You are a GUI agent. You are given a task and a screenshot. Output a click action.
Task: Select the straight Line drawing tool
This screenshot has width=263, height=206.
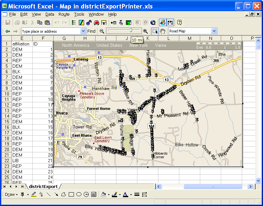click(48, 195)
